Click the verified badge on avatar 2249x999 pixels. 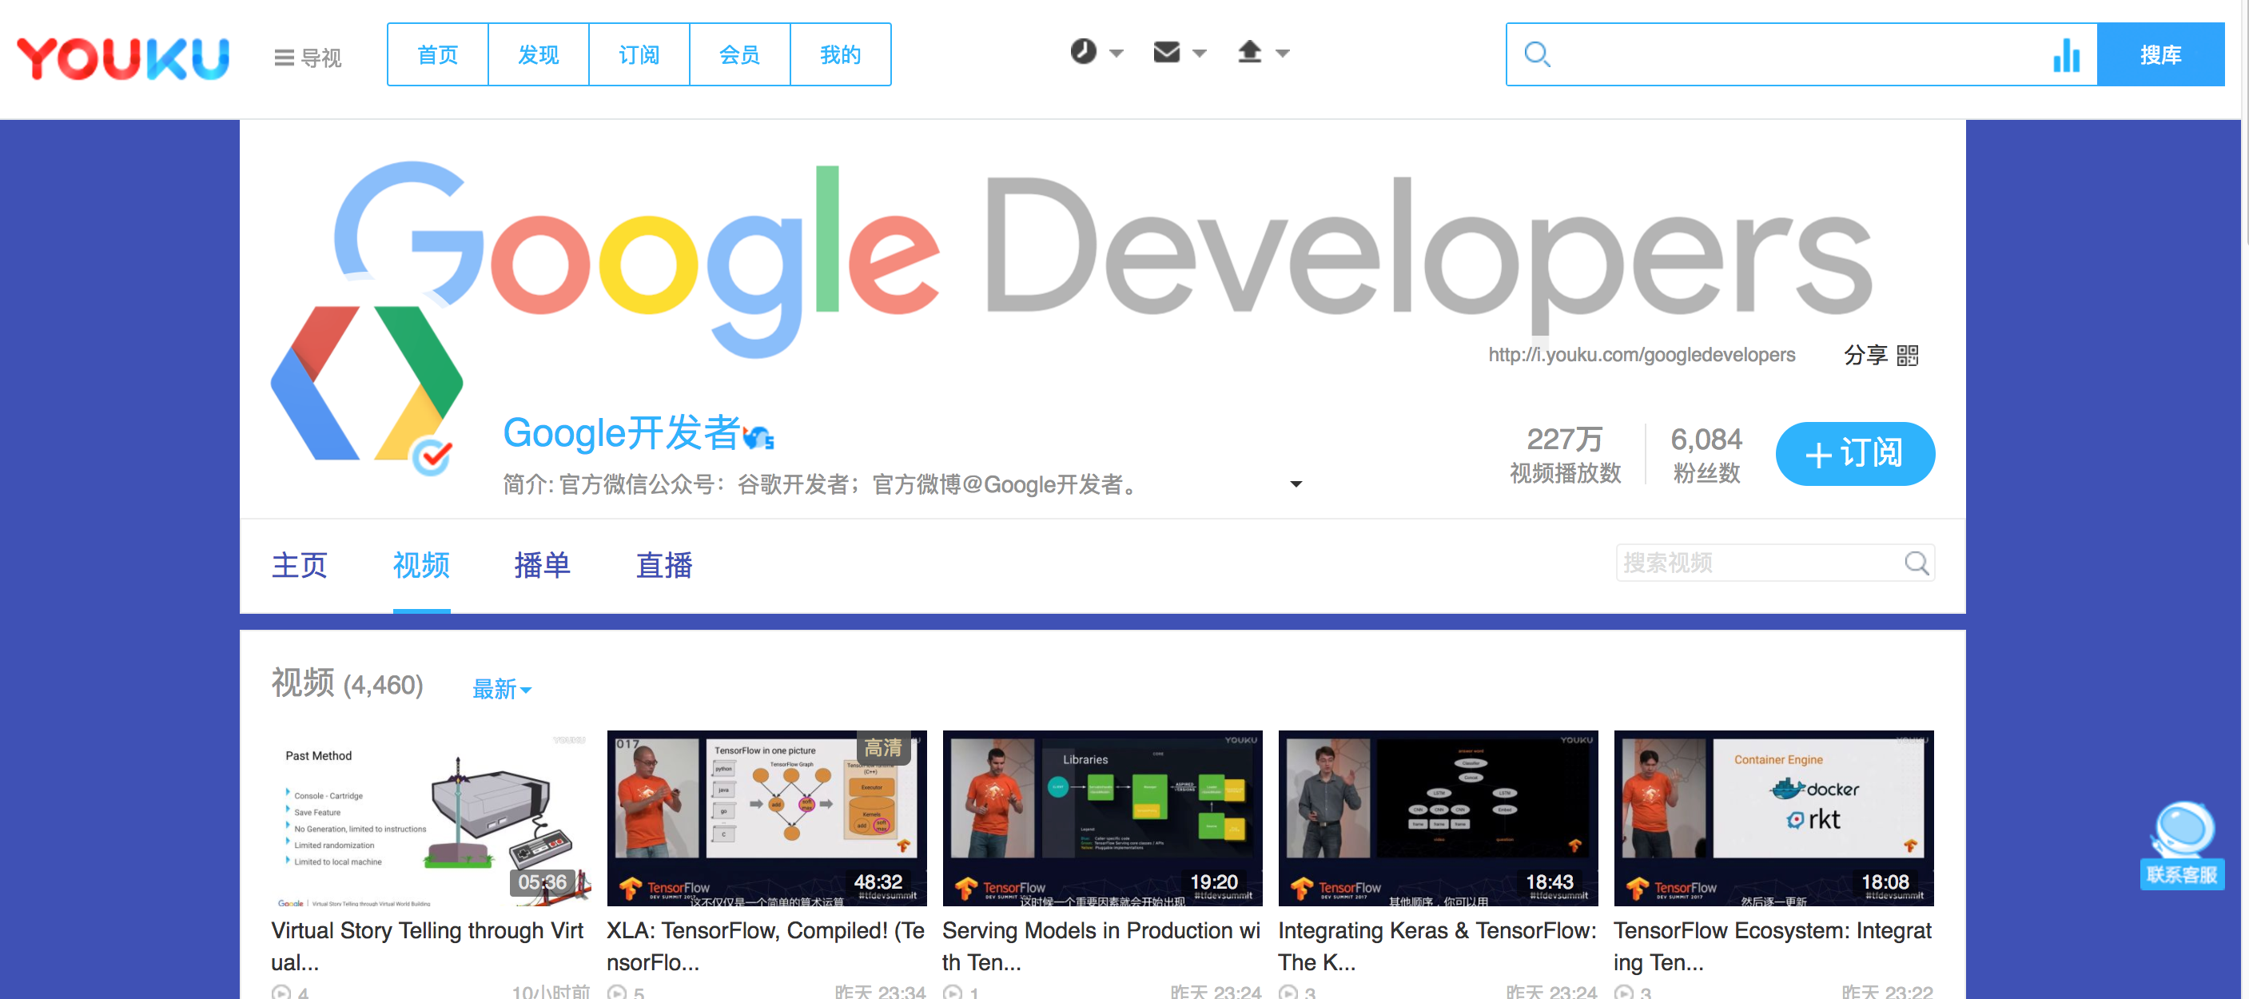432,455
